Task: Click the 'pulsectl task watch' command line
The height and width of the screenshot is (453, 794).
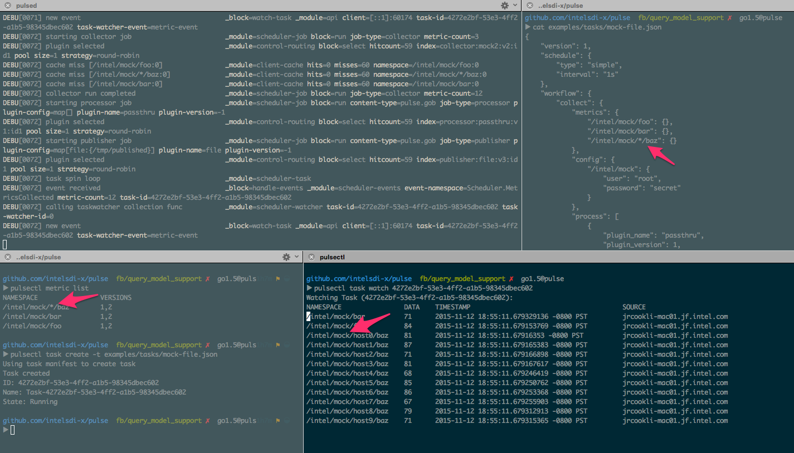Action: 423,288
